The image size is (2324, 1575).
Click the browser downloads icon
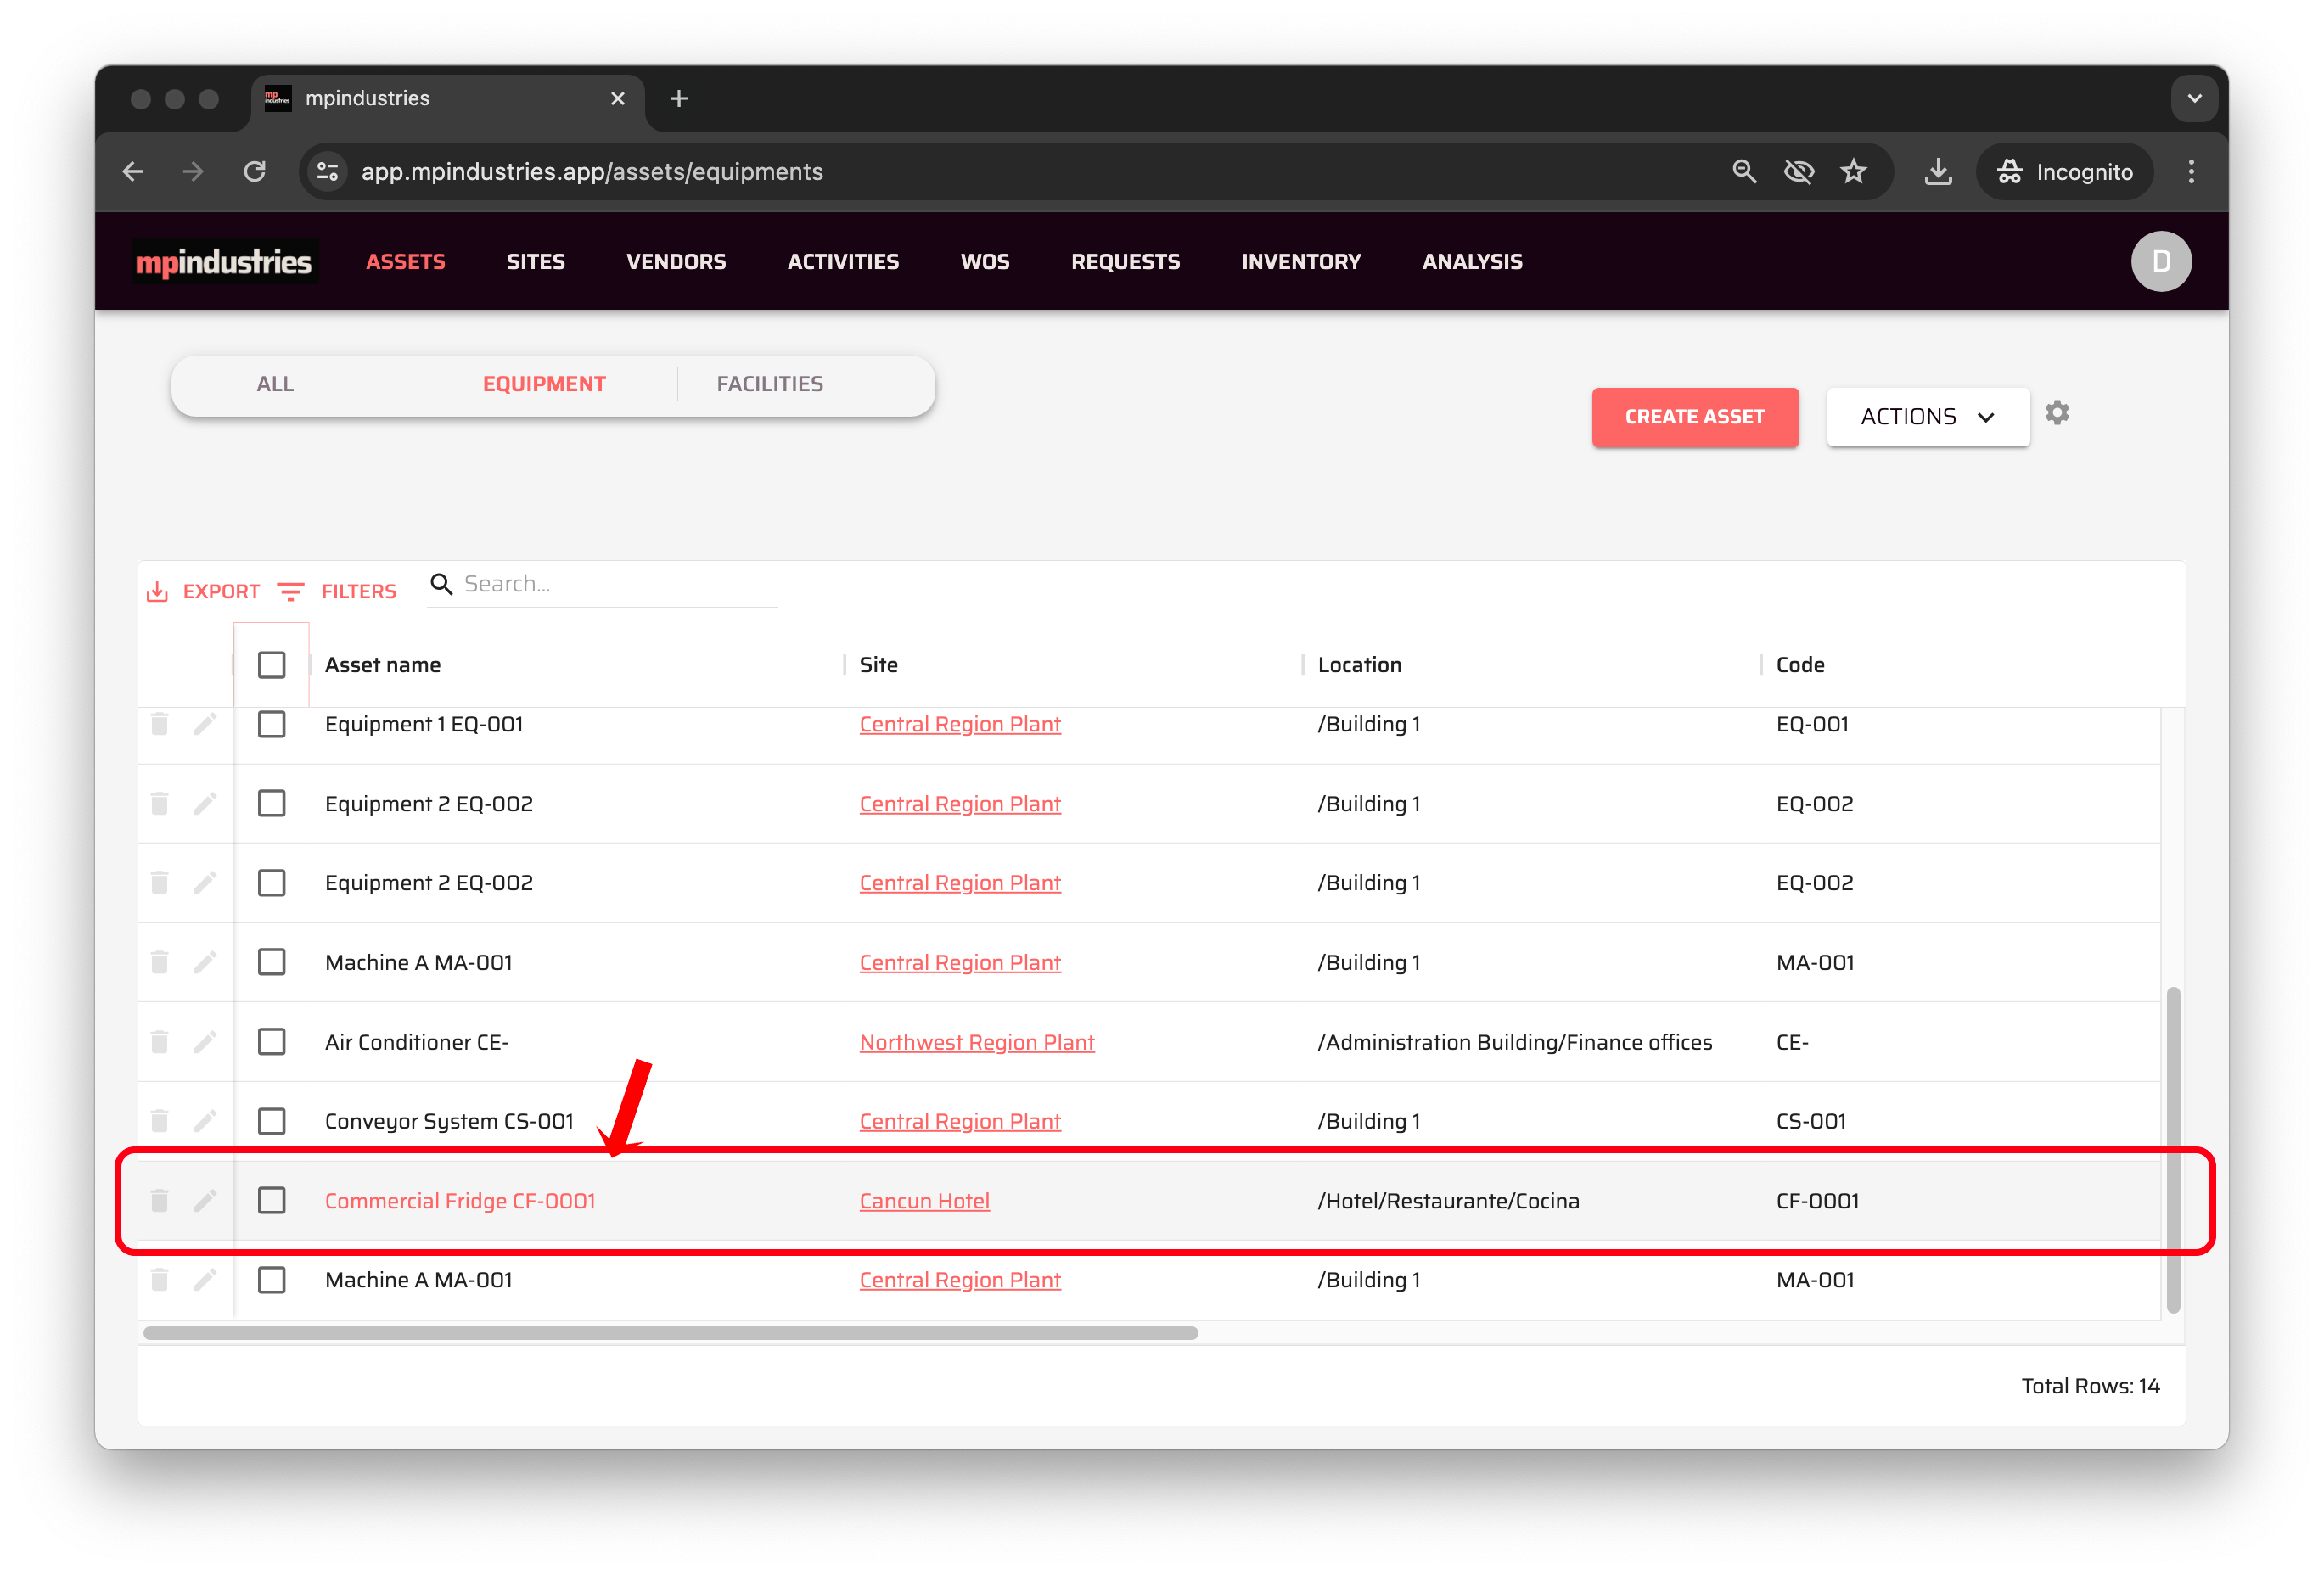[1937, 172]
